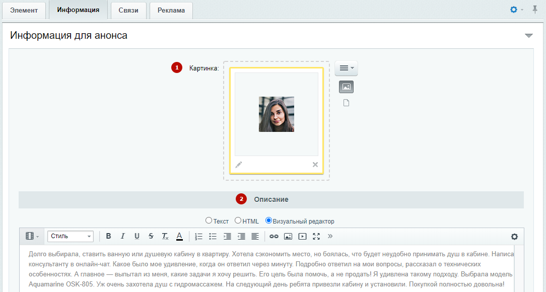546x292 pixels.
Task: Select the image view mode icon
Action: click(x=346, y=87)
